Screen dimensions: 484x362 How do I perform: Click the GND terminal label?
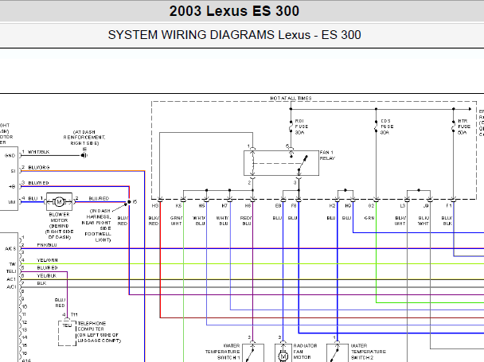[x=10, y=155]
